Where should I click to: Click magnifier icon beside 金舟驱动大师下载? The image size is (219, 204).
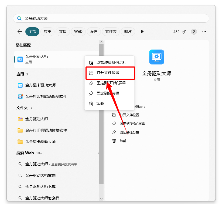pyautogui.click(x=20, y=187)
